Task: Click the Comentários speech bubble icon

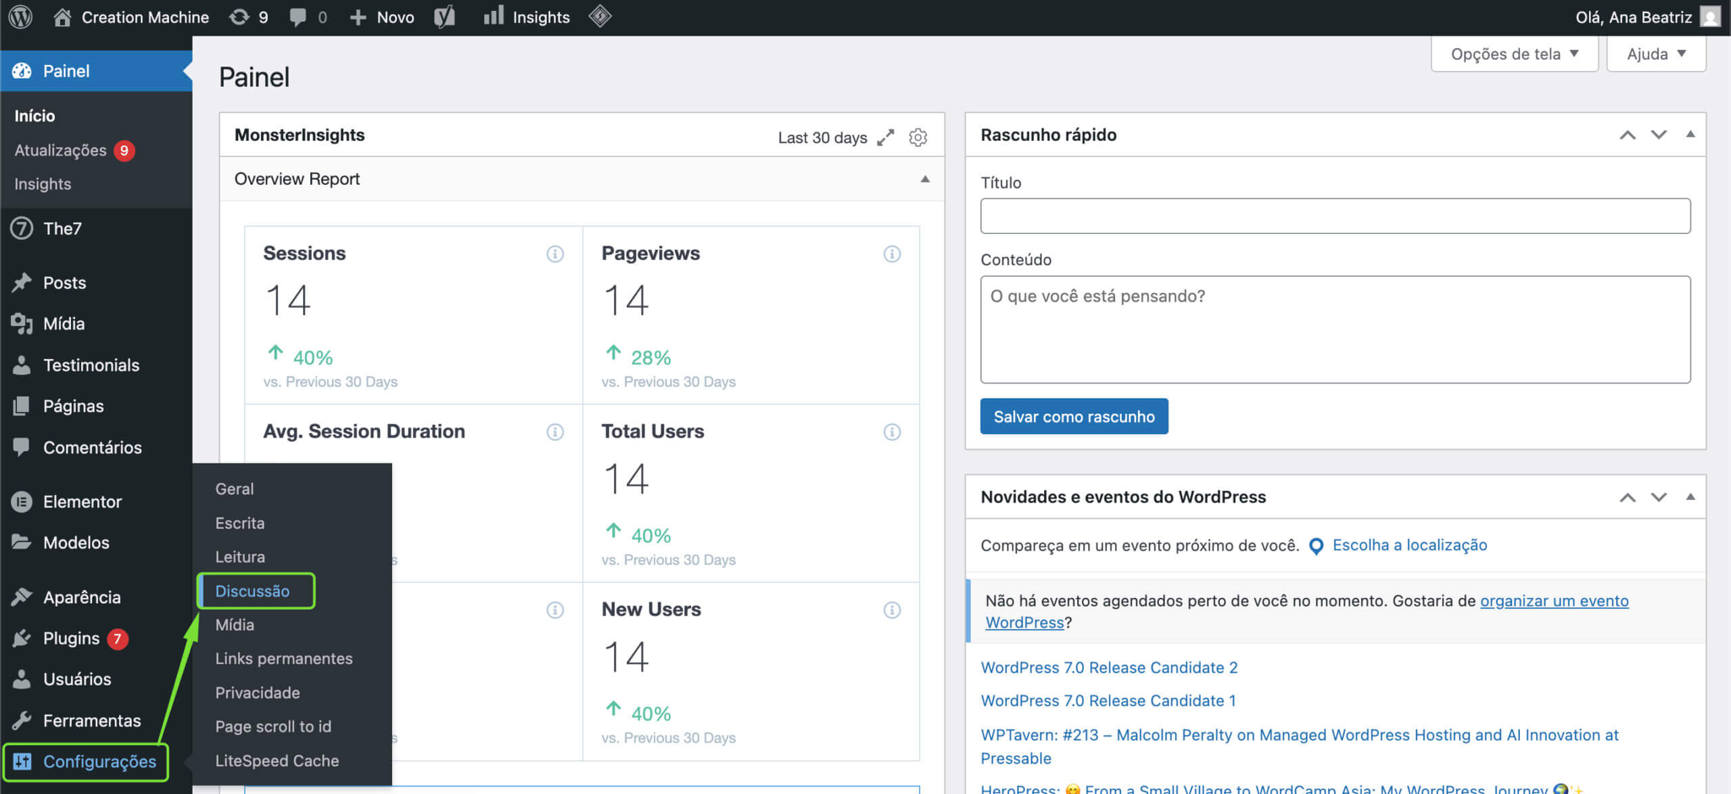Action: [x=22, y=447]
